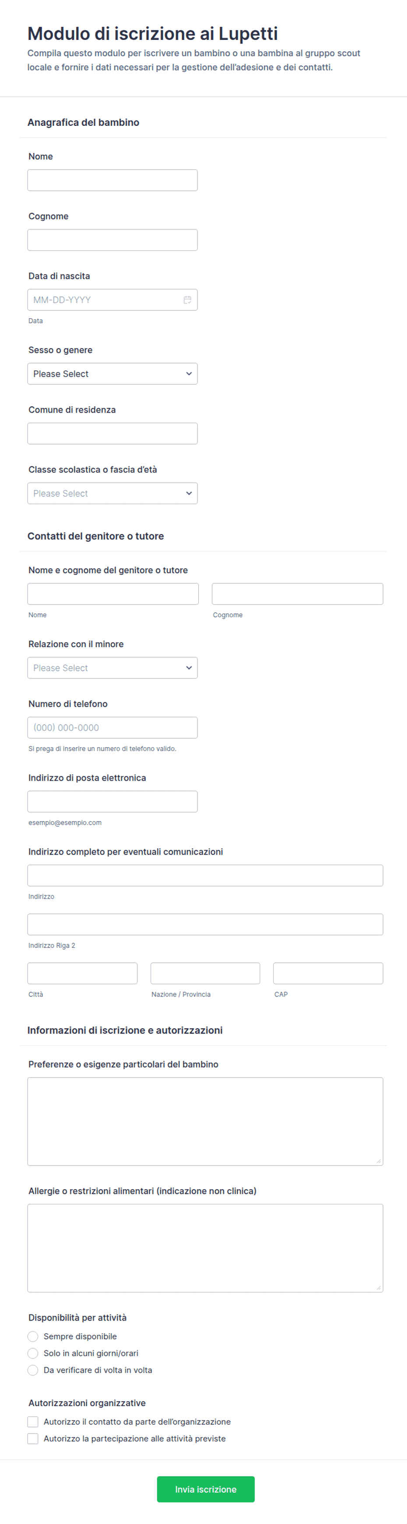Click the Indirizzo Riga 2 field
The height and width of the screenshot is (1524, 407).
click(x=205, y=924)
